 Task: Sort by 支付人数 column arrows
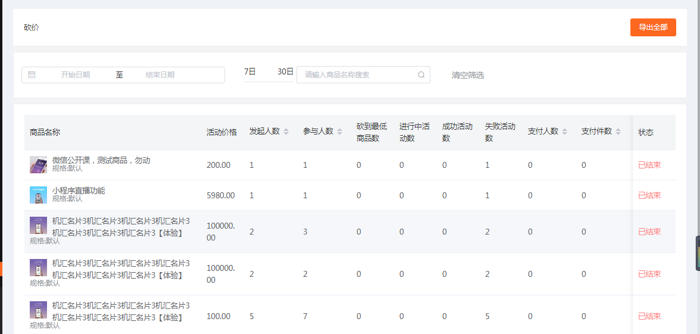[565, 132]
